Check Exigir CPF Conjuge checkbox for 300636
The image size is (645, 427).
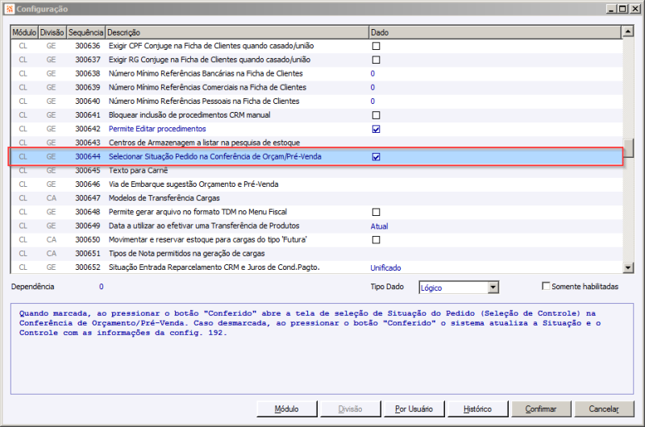(x=376, y=46)
